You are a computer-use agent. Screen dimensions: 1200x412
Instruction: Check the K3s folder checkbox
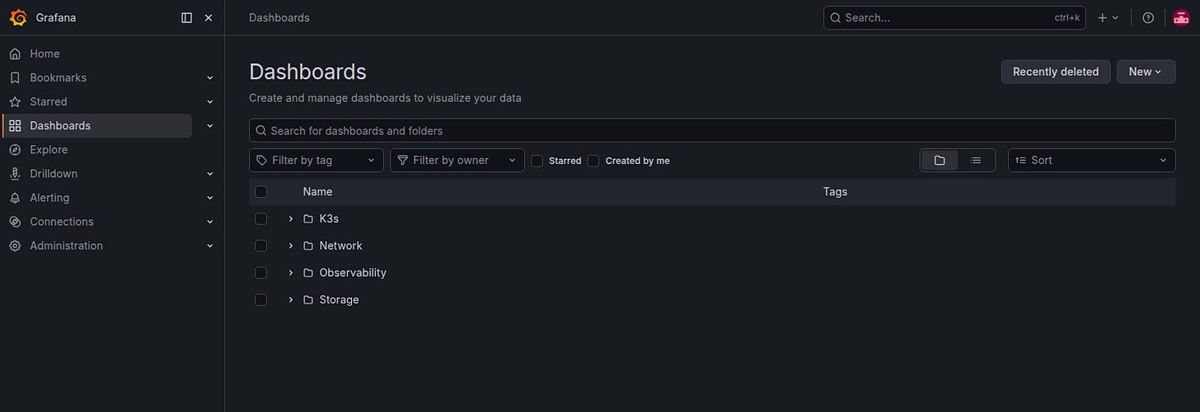tap(261, 218)
